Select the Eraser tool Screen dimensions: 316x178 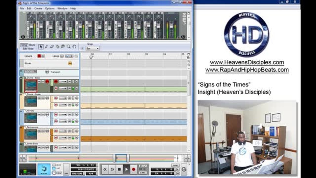(52, 47)
